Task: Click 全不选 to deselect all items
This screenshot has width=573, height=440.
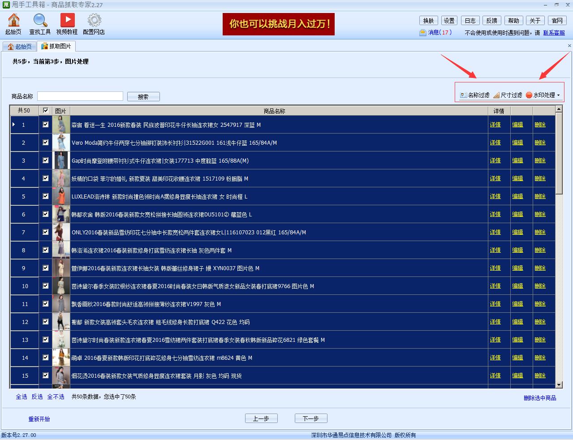Action: 55,397
